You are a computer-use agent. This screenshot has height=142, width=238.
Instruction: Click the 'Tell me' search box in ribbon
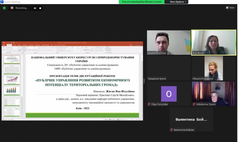(x=60, y=45)
